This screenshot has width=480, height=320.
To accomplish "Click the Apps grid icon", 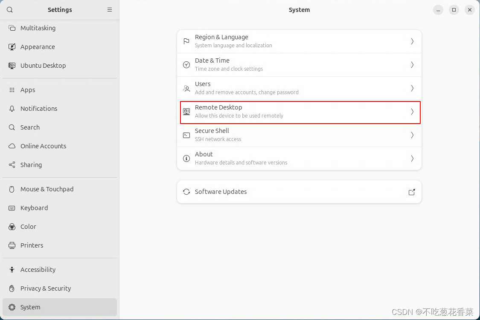I will (12, 90).
